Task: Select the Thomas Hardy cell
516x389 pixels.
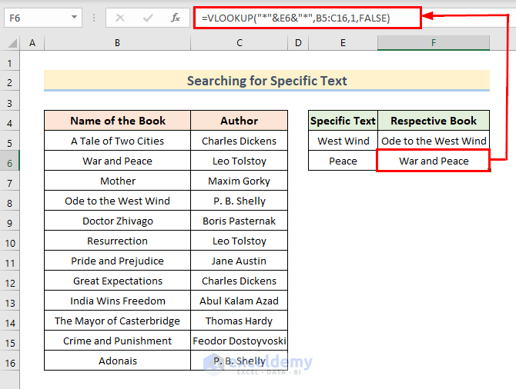Action: 240,321
